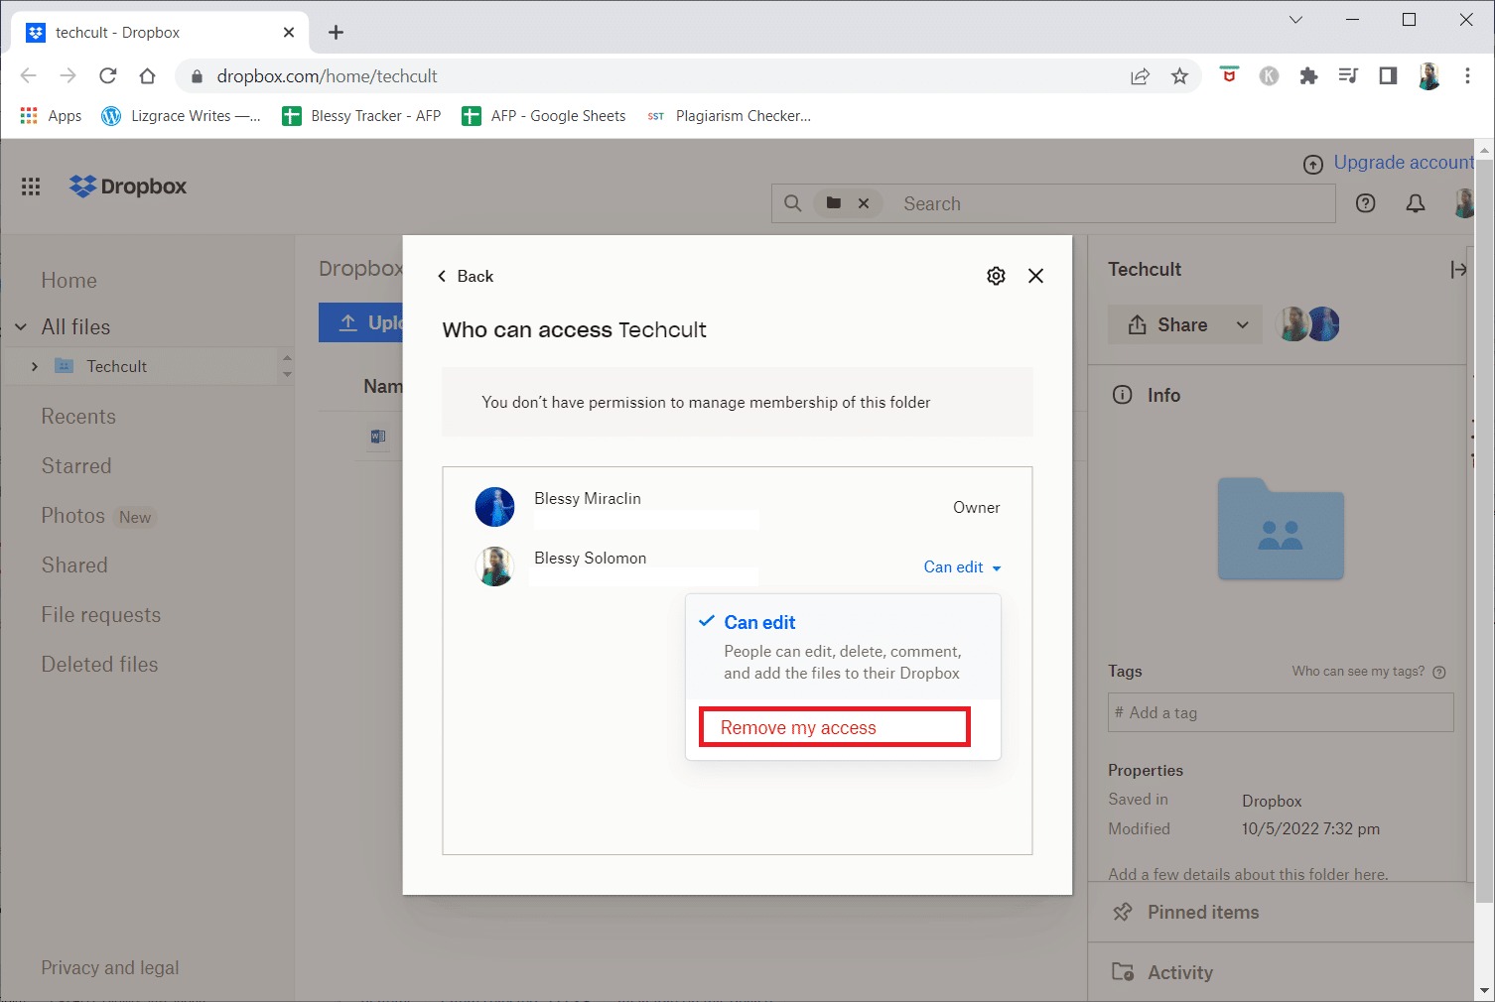The image size is (1495, 1002).
Task: Expand the Techcult folder tree arrow
Action: point(35,366)
